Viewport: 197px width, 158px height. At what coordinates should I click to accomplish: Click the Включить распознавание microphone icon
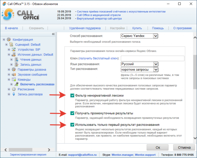[16, 84]
